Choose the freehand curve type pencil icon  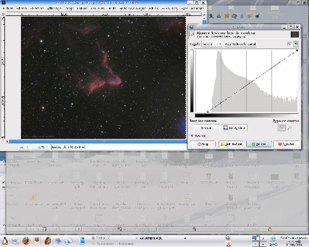(x=290, y=128)
